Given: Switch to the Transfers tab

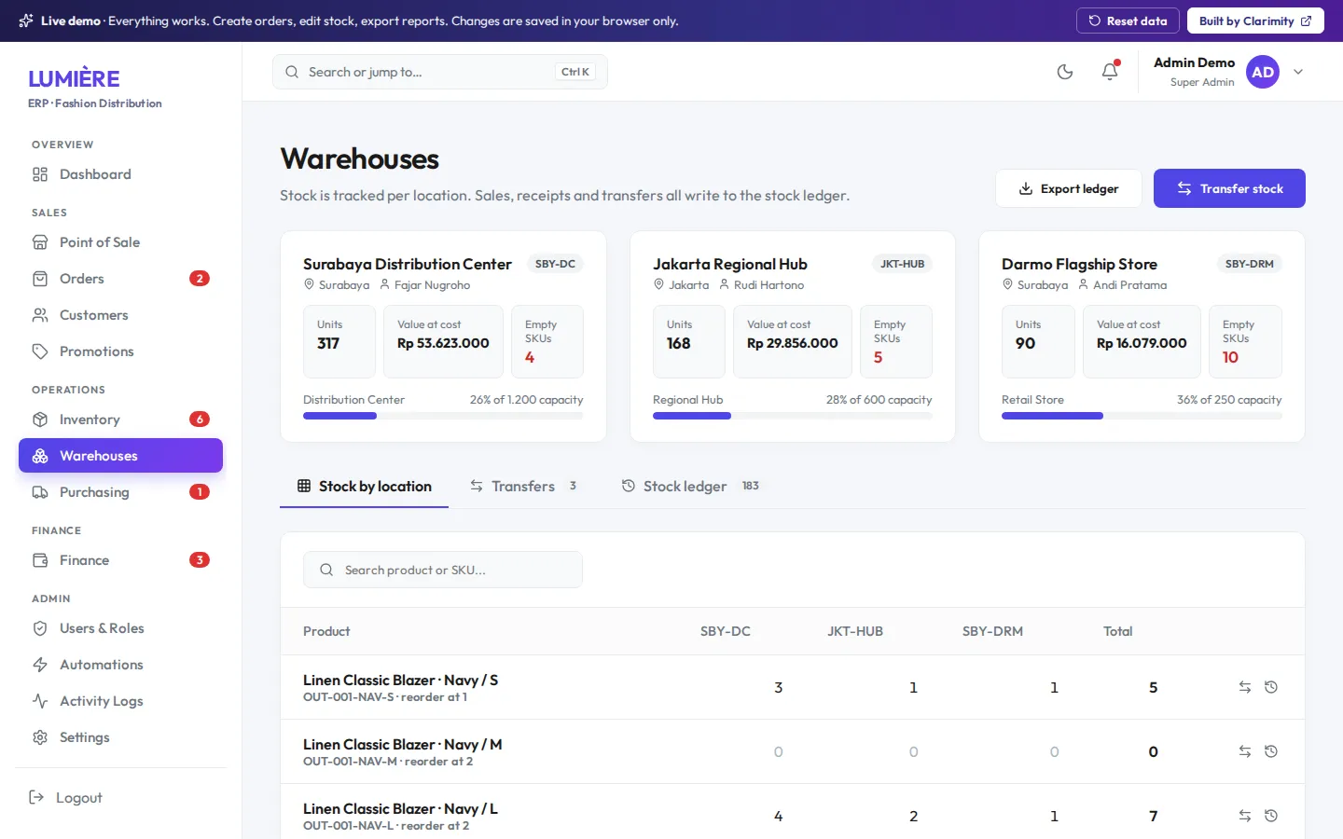Looking at the screenshot, I should [523, 487].
